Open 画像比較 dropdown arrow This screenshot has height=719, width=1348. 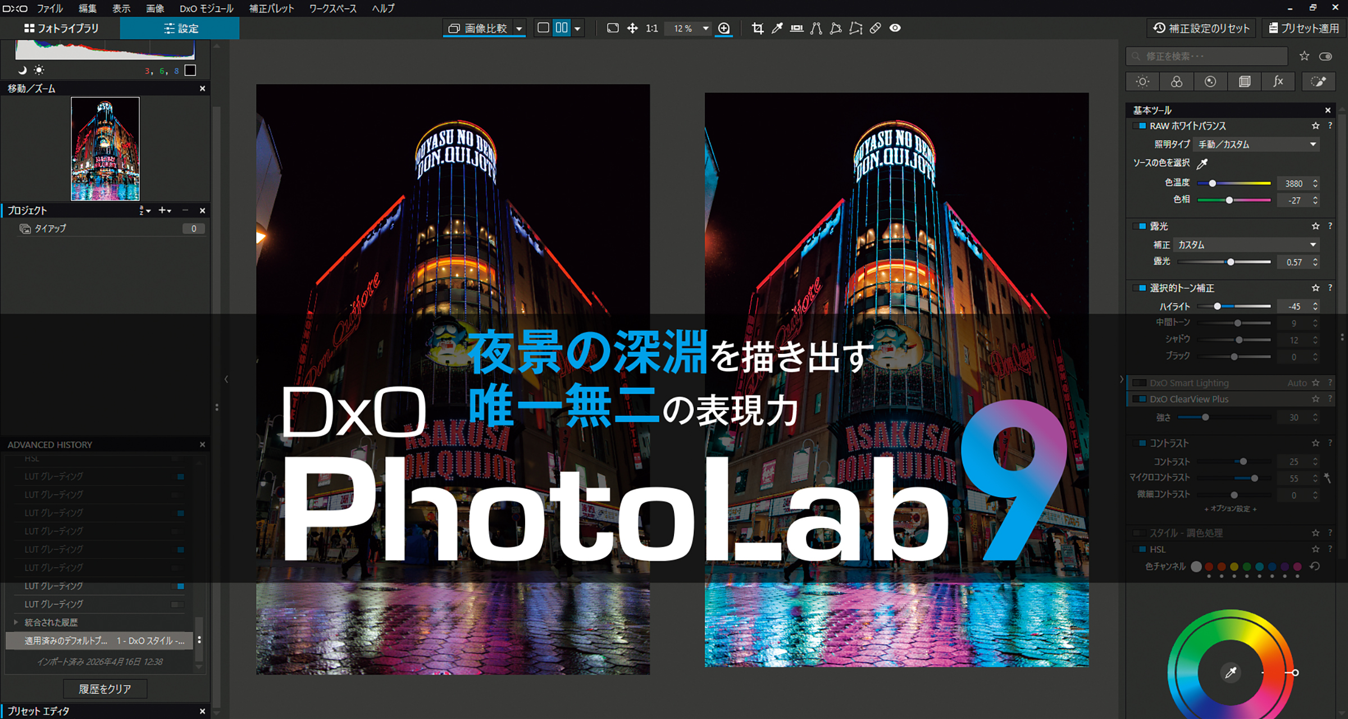click(x=520, y=28)
